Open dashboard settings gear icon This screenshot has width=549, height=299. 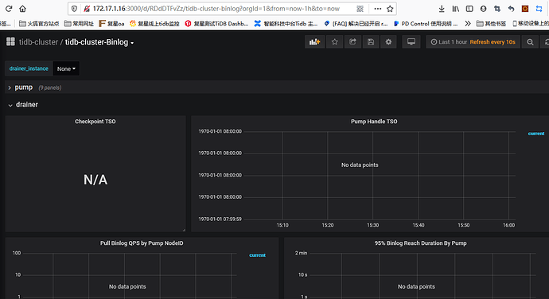[x=388, y=42]
